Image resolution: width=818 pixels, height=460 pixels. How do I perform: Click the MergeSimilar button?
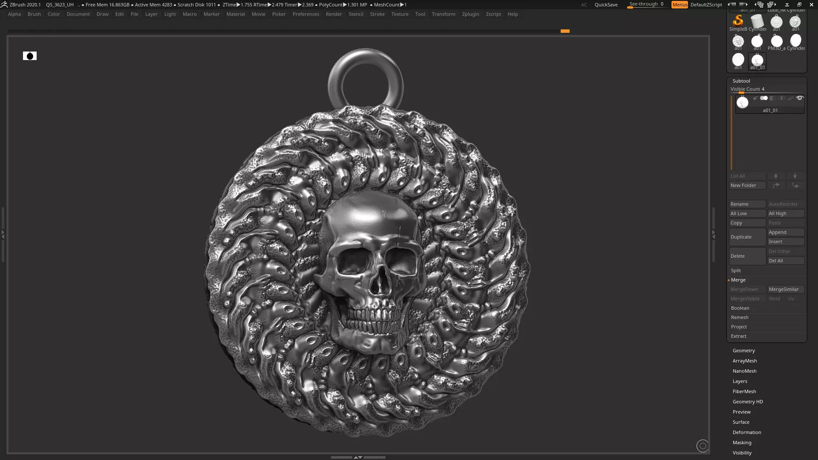pyautogui.click(x=786, y=289)
